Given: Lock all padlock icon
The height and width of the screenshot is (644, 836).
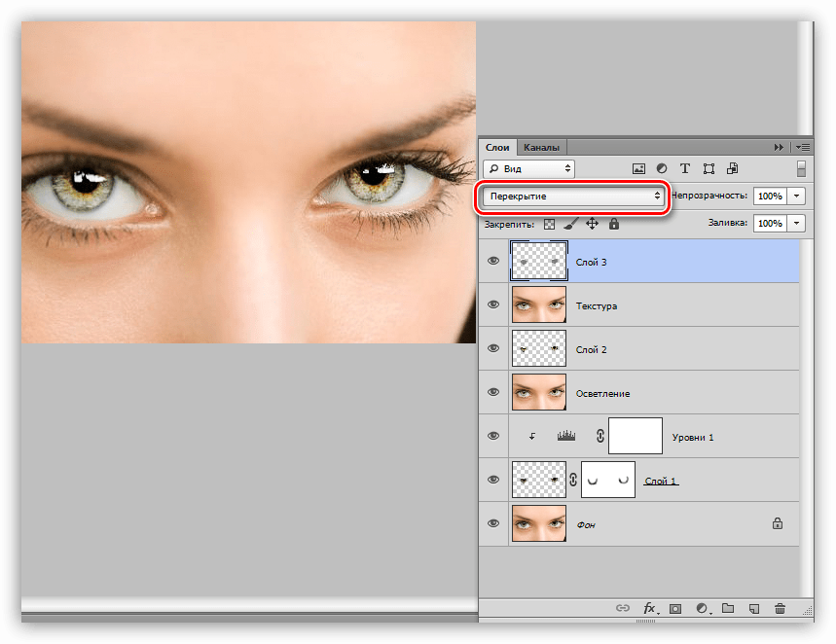Looking at the screenshot, I should point(614,224).
